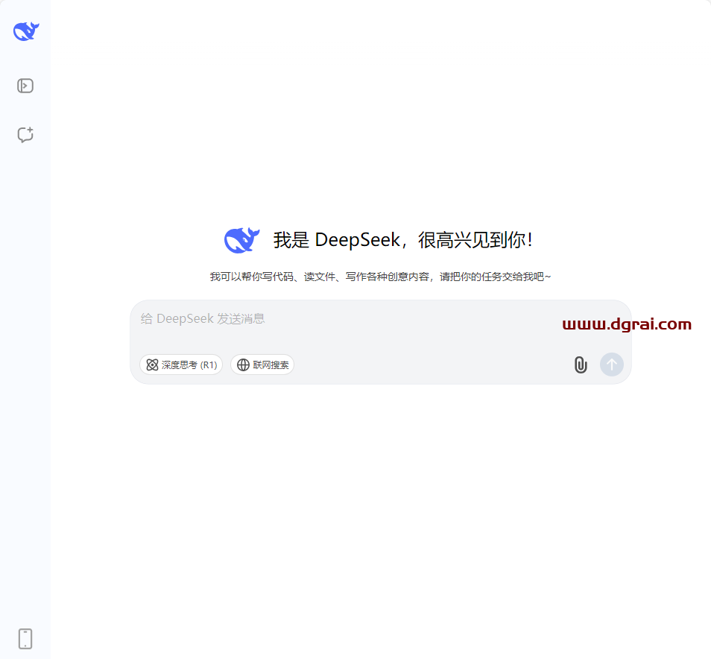711x659 pixels.
Task: Click the subtitle text about 写代码、读文件
Action: coord(380,277)
